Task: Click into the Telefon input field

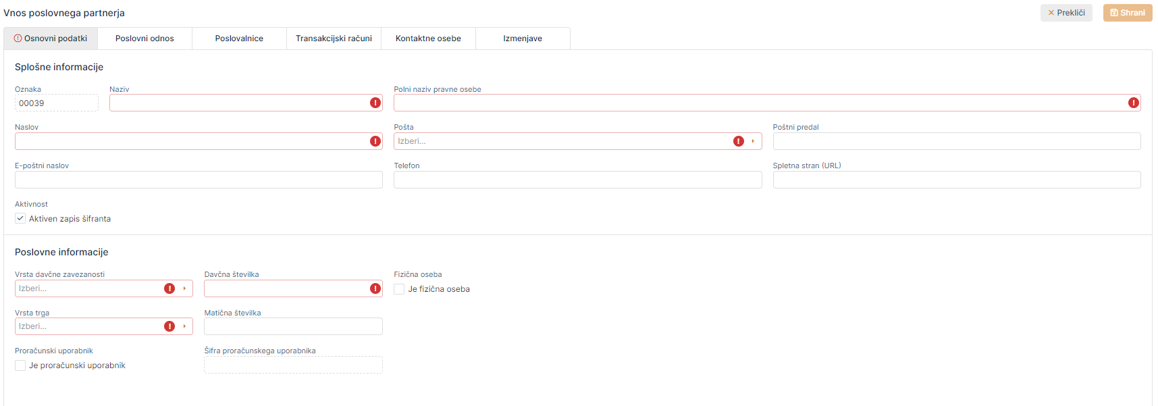Action: tap(577, 180)
